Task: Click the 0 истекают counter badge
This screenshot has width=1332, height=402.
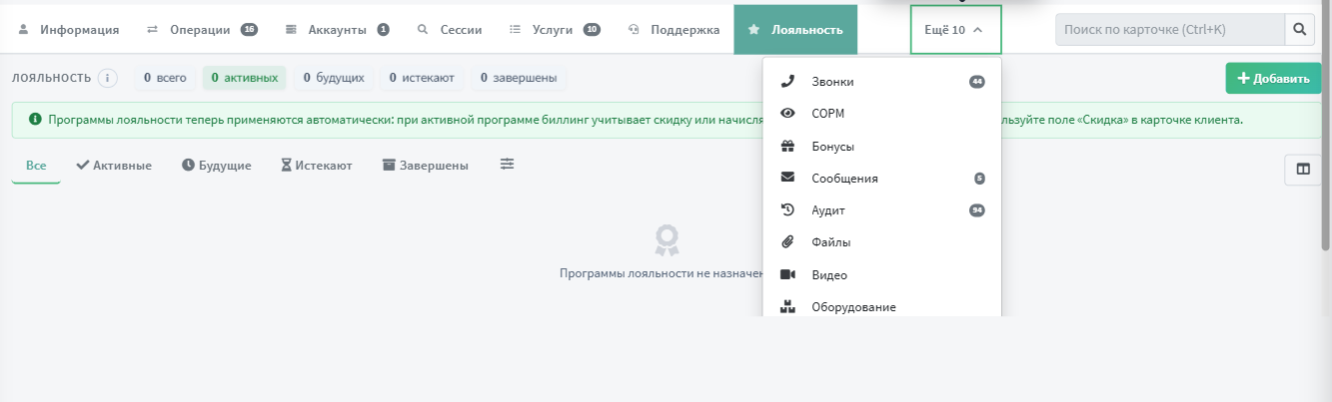Action: pyautogui.click(x=422, y=78)
